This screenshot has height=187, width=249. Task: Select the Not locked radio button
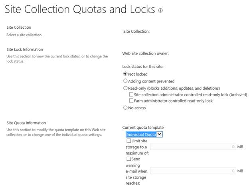(x=126, y=74)
